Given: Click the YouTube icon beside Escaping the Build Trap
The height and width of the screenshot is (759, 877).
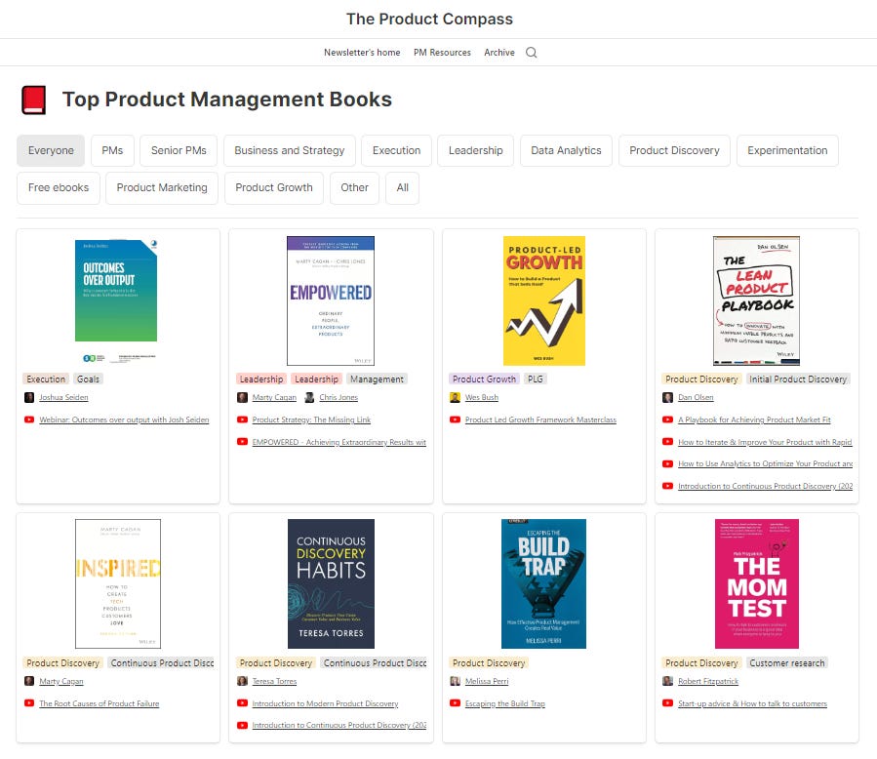Looking at the screenshot, I should tap(455, 703).
